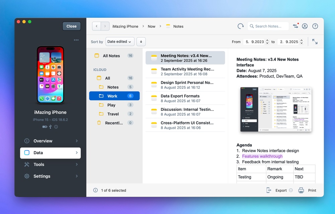
Task: Go back with the left navigation arrow
Action: [96, 26]
